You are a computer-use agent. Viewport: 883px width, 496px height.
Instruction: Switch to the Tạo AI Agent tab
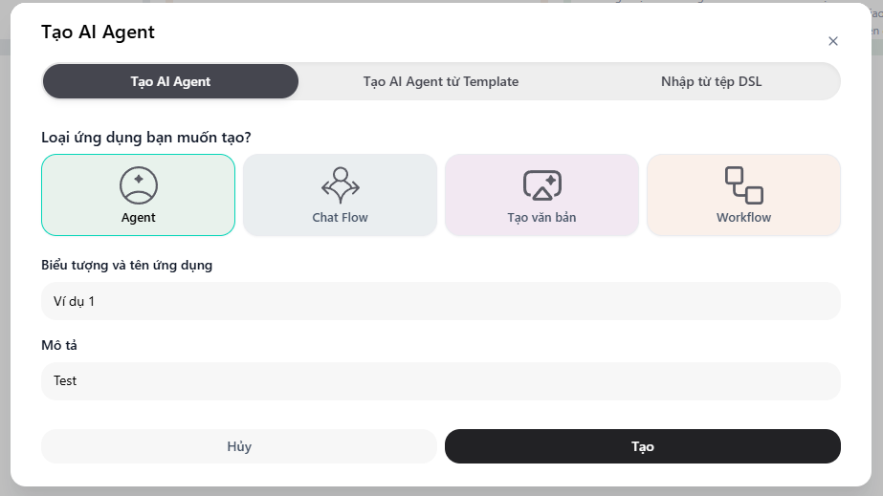click(170, 81)
